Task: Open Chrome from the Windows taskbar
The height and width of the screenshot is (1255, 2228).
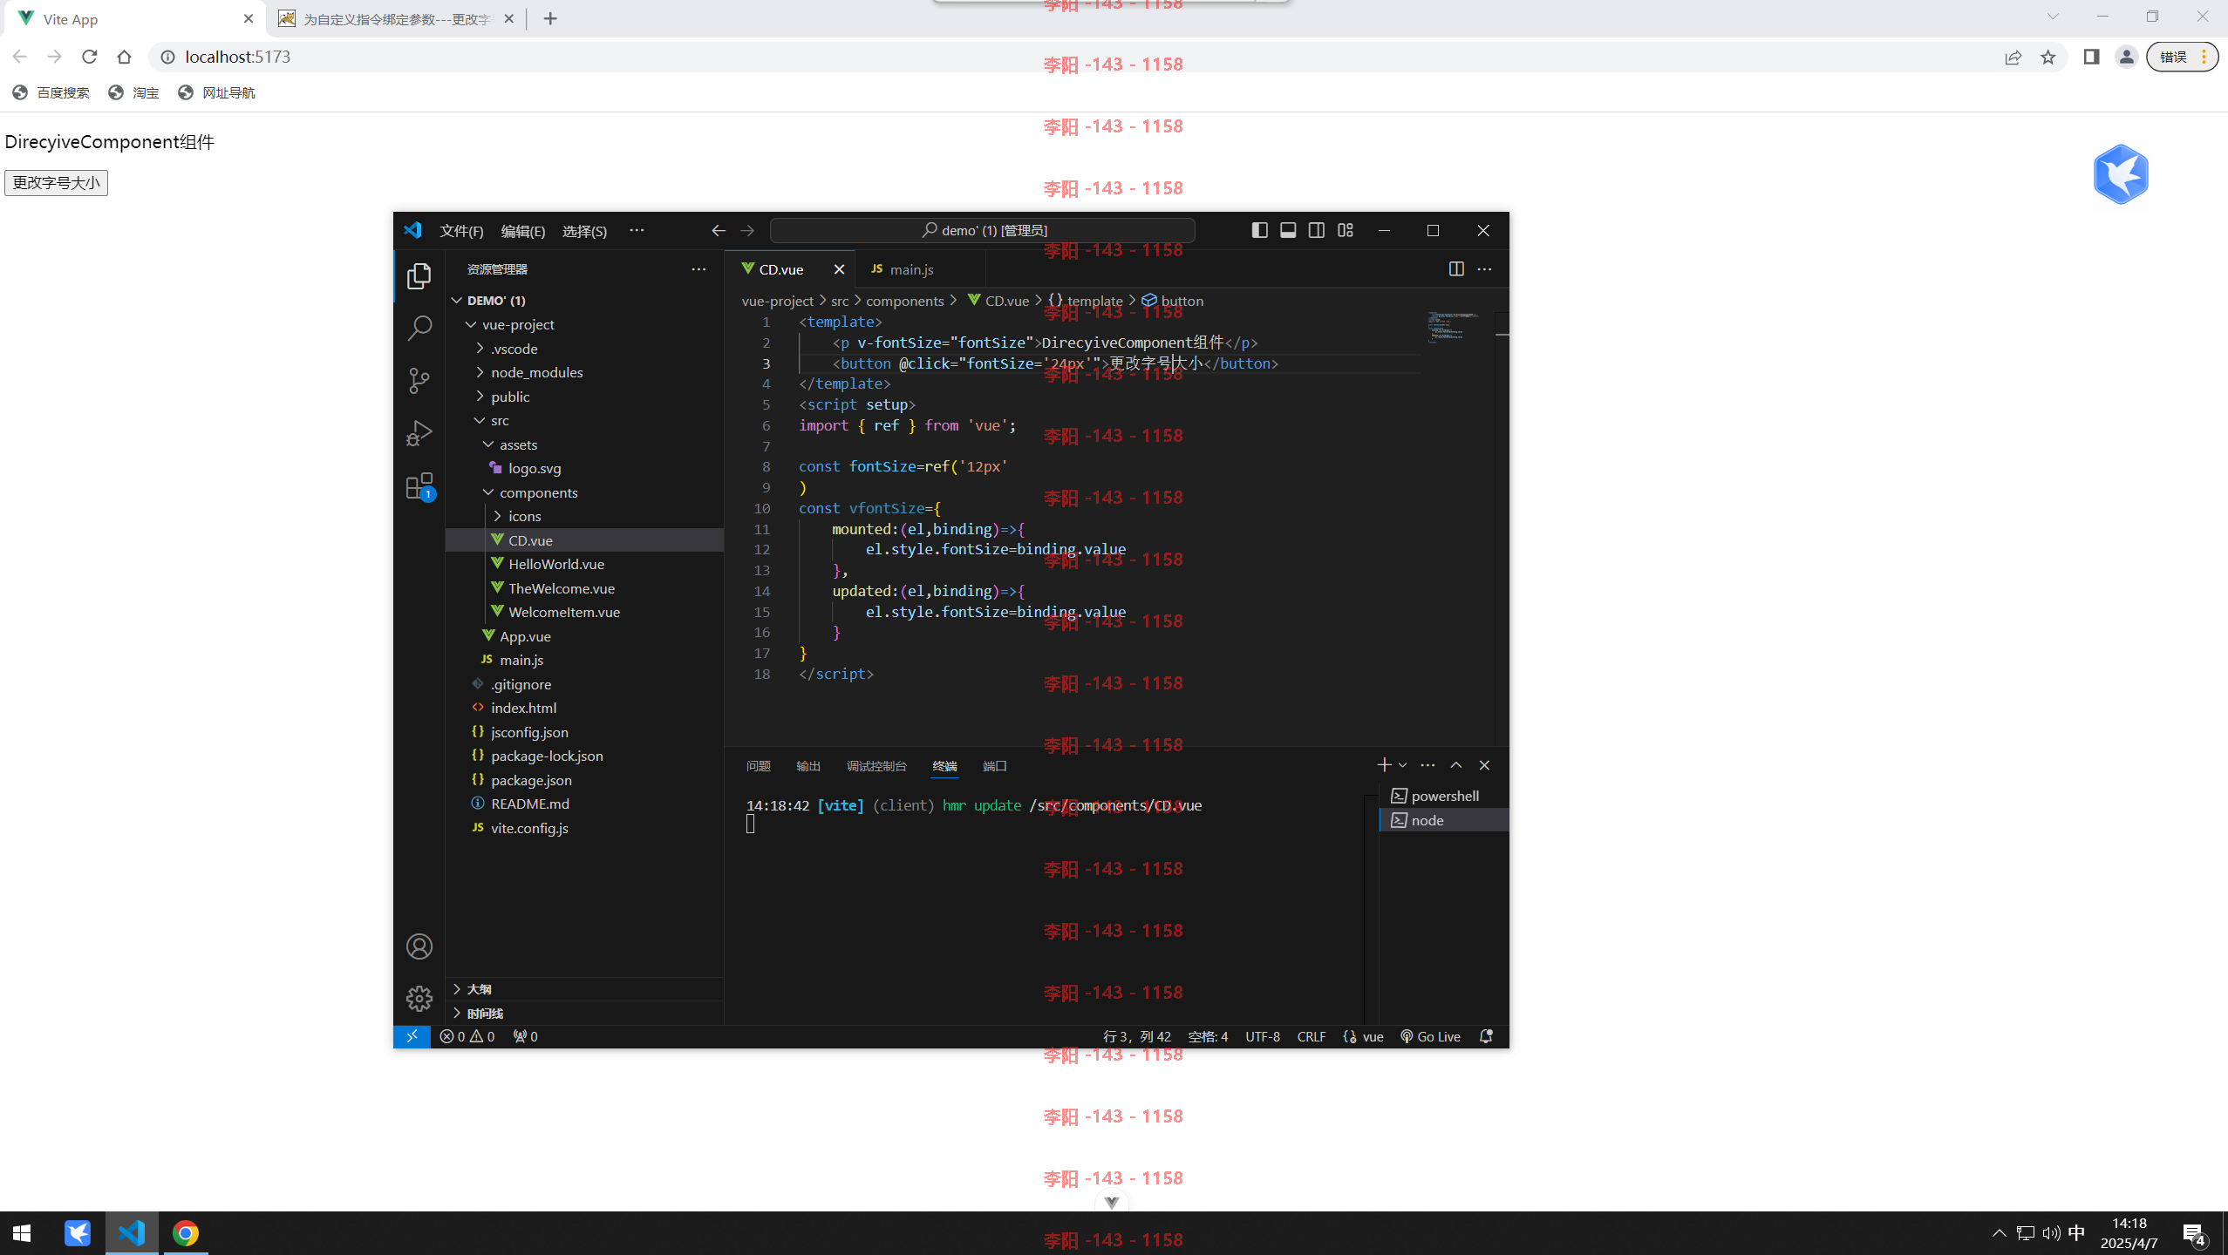Action: point(185,1233)
